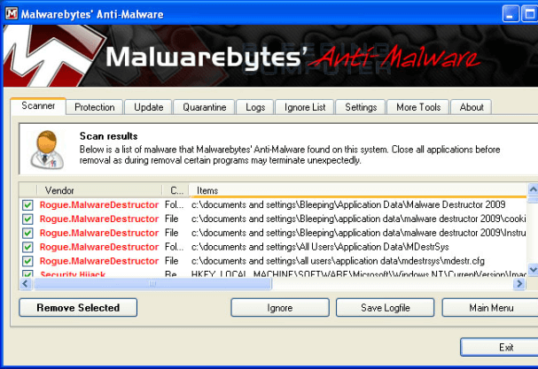The image size is (538, 369).
Task: Click the doctor icon beside Scan results
Action: 47,150
